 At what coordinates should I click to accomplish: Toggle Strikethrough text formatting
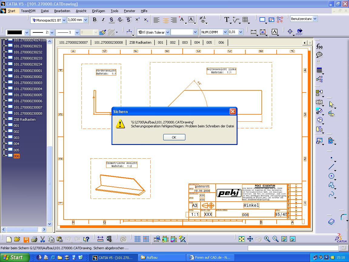tap(120, 20)
